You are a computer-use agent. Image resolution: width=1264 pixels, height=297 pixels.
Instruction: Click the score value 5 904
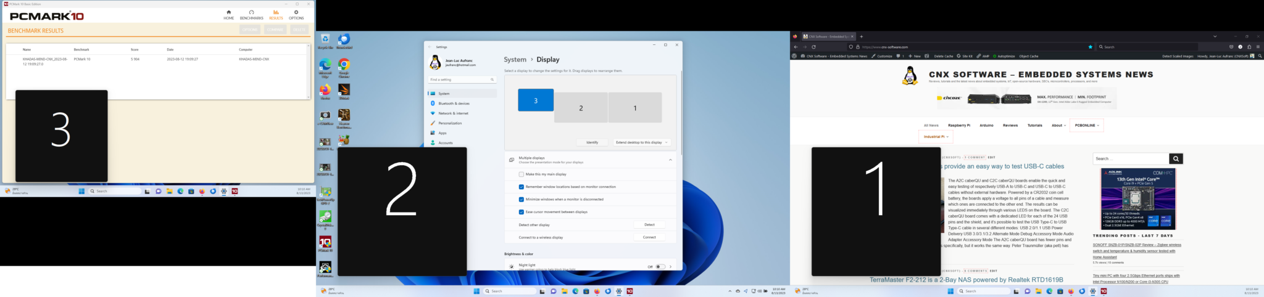coord(135,59)
